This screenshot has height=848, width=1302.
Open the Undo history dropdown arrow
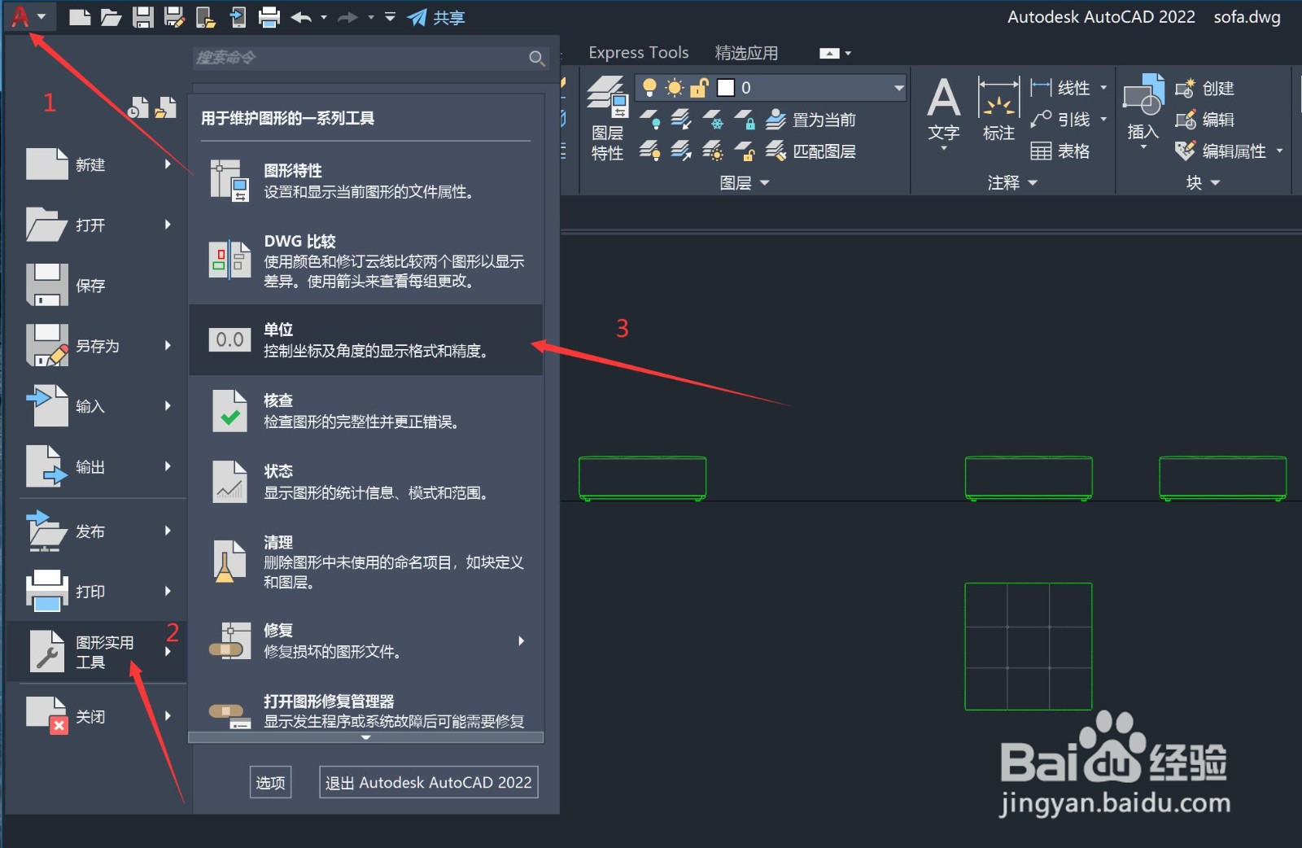[x=324, y=17]
